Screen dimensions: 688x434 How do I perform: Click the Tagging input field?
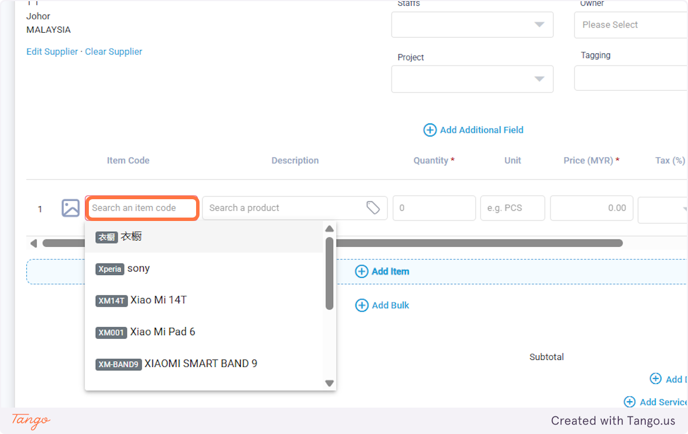tap(631, 77)
